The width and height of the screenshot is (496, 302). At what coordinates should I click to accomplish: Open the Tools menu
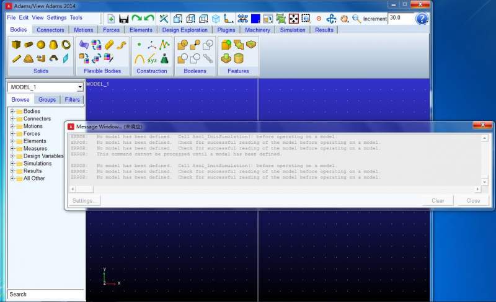(76, 18)
